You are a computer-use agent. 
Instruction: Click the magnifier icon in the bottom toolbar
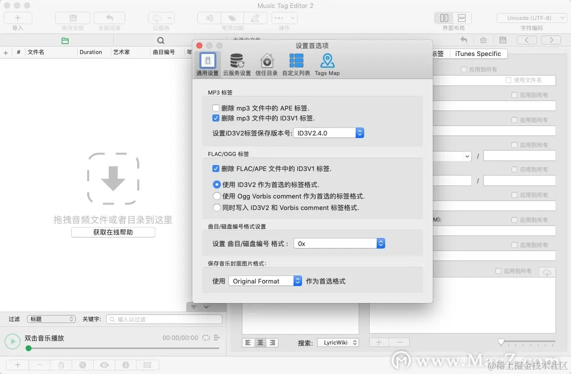tap(83, 365)
